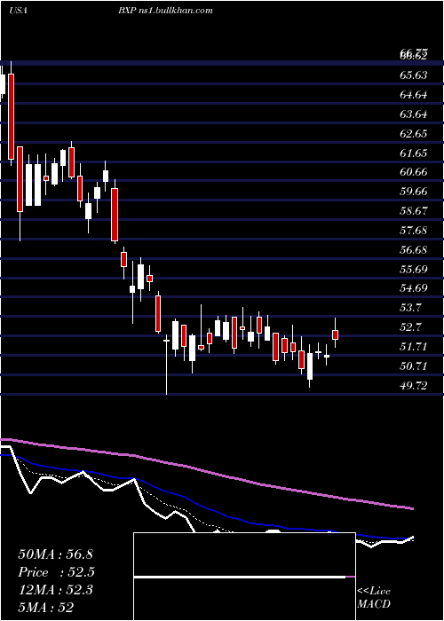Click the 52.7 price axis label
This screenshot has width=444, height=621.
(x=411, y=327)
